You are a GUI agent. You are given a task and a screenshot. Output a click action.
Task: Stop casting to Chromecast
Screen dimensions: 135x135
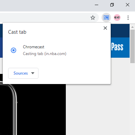click(x=13, y=50)
